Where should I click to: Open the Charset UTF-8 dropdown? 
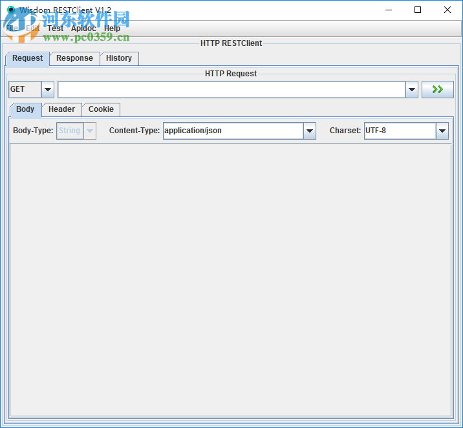coord(442,131)
